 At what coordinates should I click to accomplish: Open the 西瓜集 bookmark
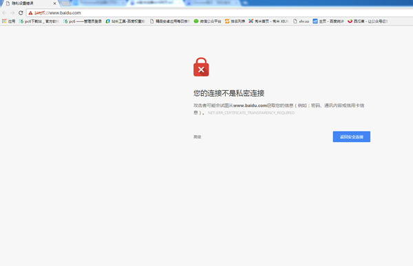pos(368,21)
